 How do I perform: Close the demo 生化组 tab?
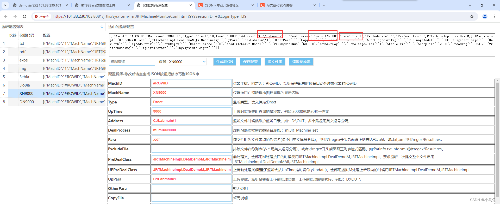point(67,5)
